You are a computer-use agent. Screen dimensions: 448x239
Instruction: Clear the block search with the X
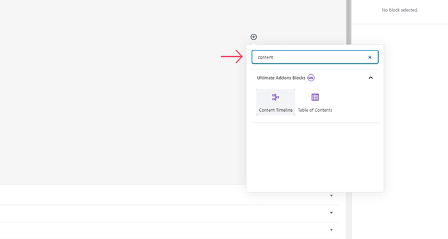(x=370, y=58)
